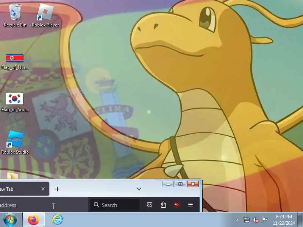Open the Pocket save icon
This screenshot has height=227, width=303.
point(150,205)
